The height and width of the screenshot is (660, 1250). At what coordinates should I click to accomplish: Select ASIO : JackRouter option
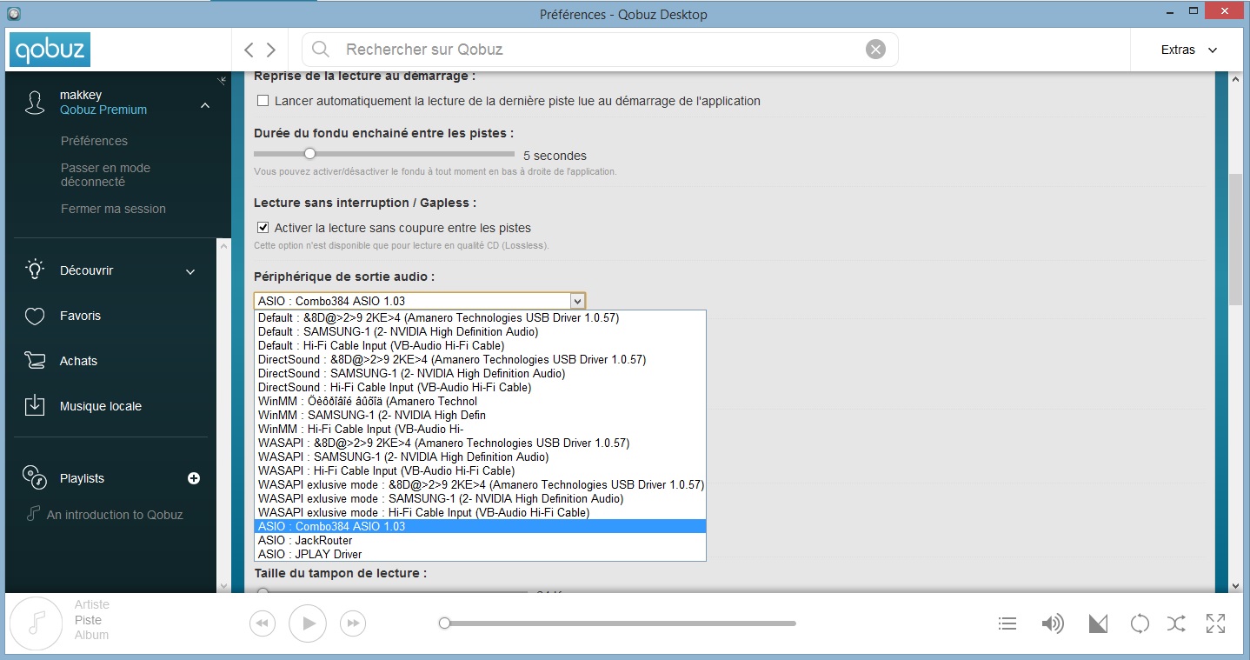click(480, 540)
